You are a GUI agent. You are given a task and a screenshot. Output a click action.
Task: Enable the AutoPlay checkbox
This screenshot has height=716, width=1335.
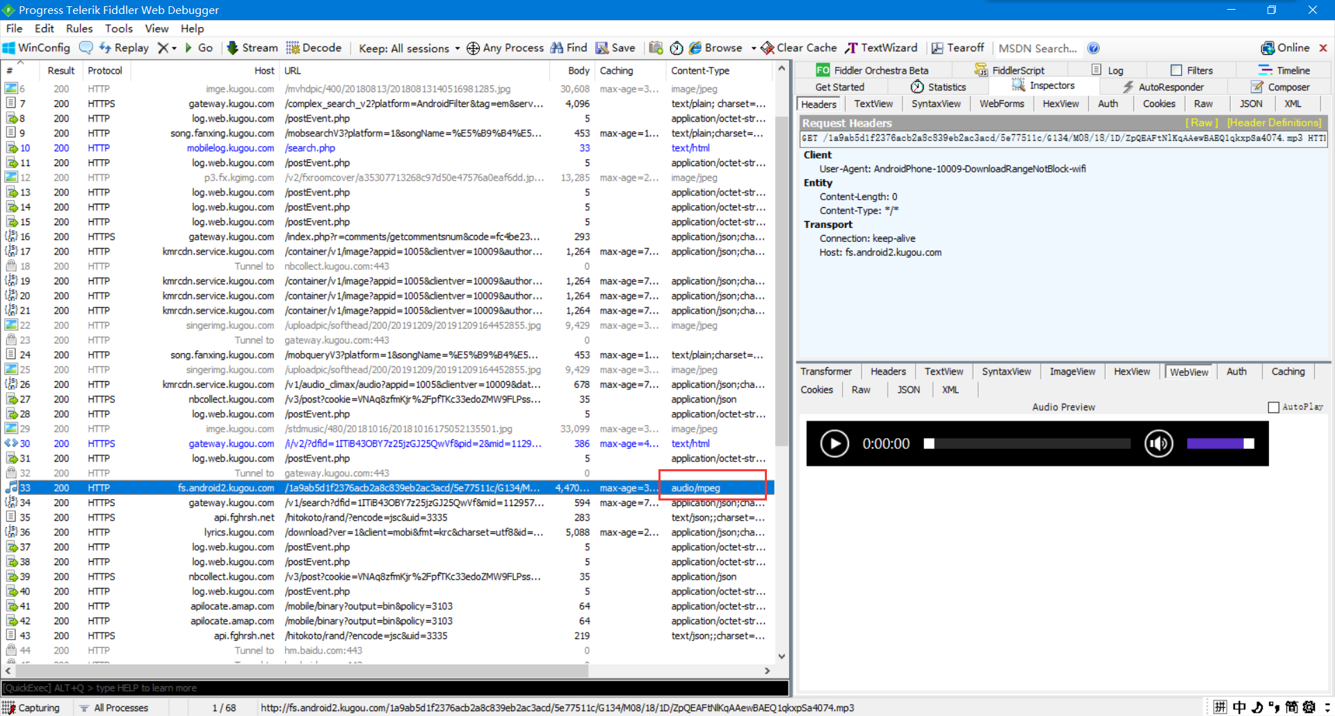coord(1274,407)
